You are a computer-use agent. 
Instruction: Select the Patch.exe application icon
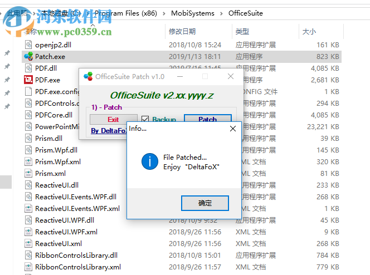click(x=28, y=56)
